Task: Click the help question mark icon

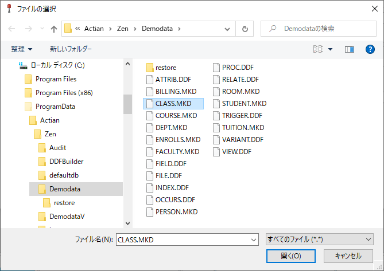Action: tap(370, 49)
